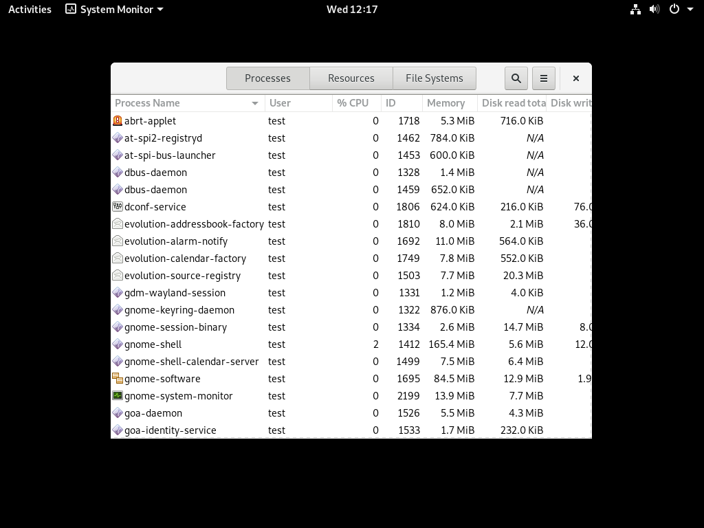Click the evolution-addressbook-factory mail icon
This screenshot has height=528, width=704.
(x=117, y=223)
